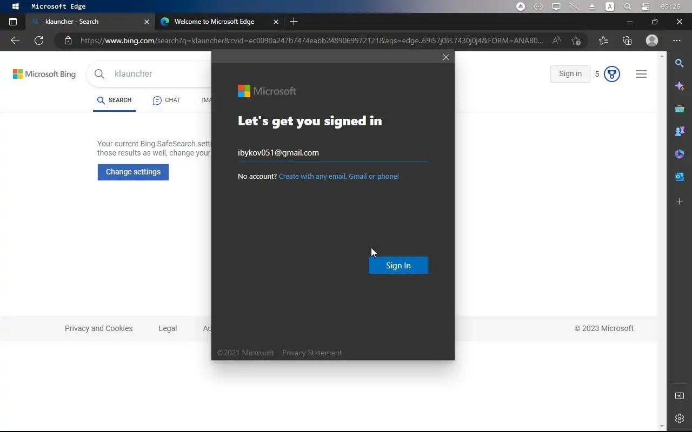Open Privacy Statement link in dialog footer
Screen dimensions: 692x432
312,353
